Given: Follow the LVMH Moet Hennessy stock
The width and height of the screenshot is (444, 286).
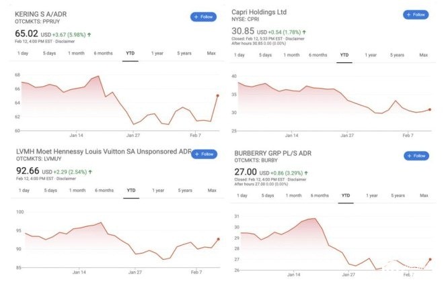Looking at the screenshot, I should click(x=204, y=154).
